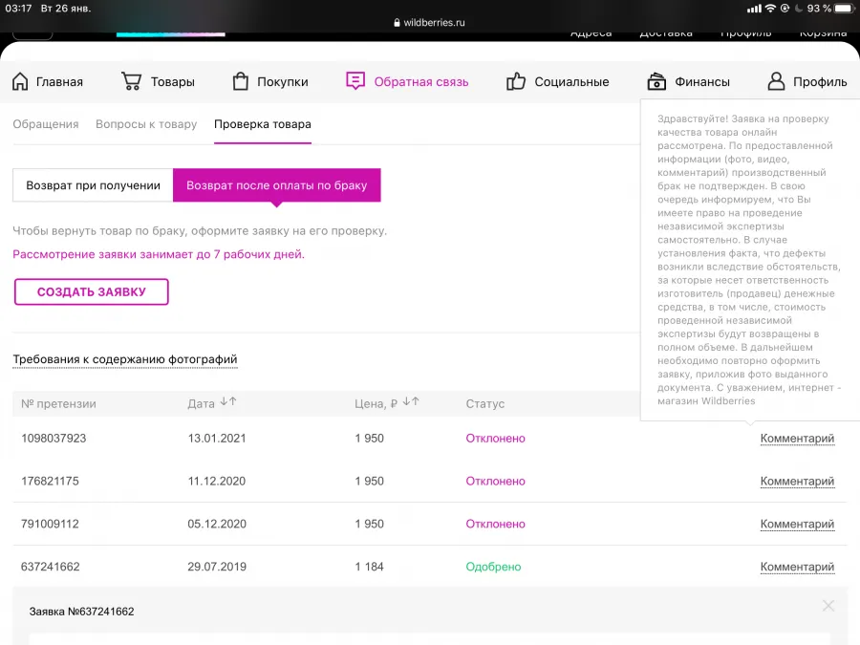The image size is (860, 645).
Task: Click Отклонено status of claim 1098037923
Action: tap(495, 439)
